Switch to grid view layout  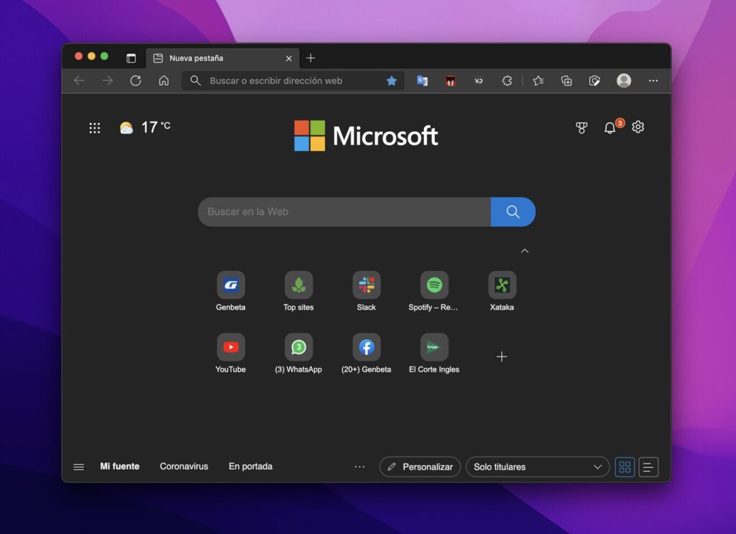click(625, 466)
